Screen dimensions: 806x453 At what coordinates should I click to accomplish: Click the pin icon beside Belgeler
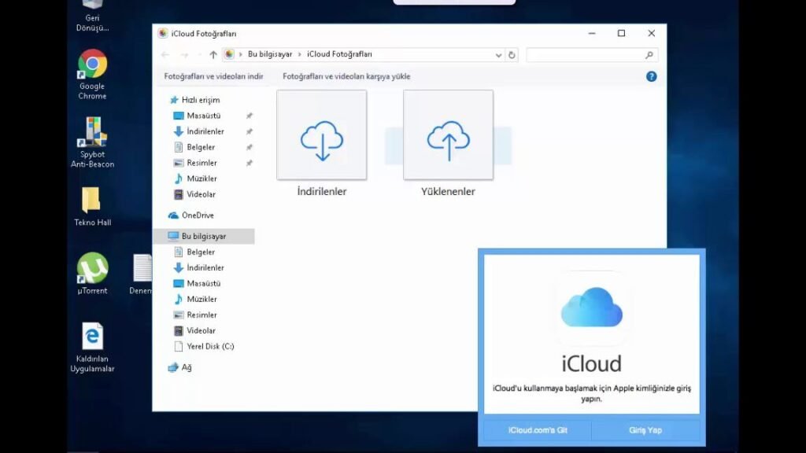(250, 147)
